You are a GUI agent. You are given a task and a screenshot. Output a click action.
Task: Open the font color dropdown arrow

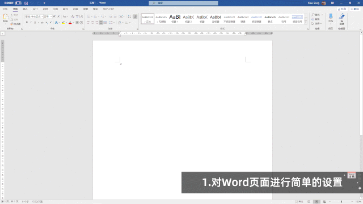click(73, 23)
